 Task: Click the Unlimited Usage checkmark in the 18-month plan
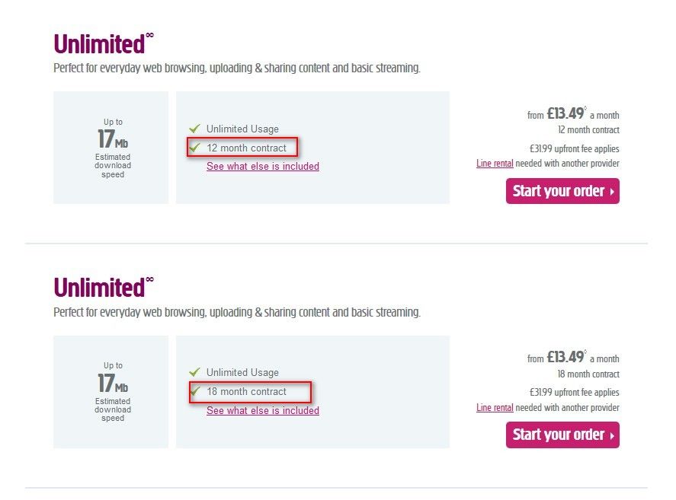[x=194, y=372]
